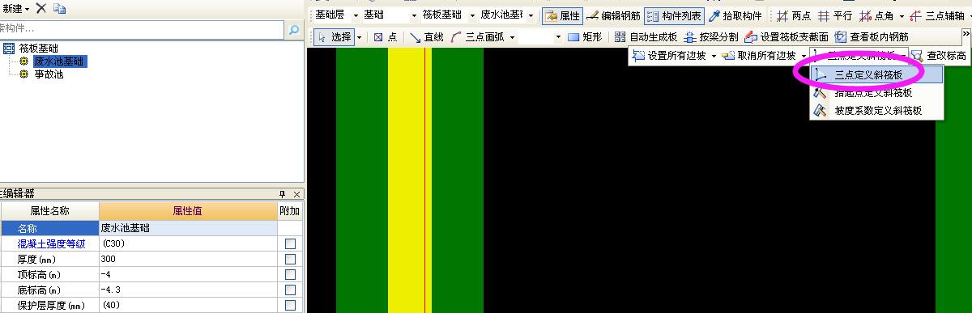
Task: Open dropdown arrow next to 选择
Action: (x=359, y=36)
